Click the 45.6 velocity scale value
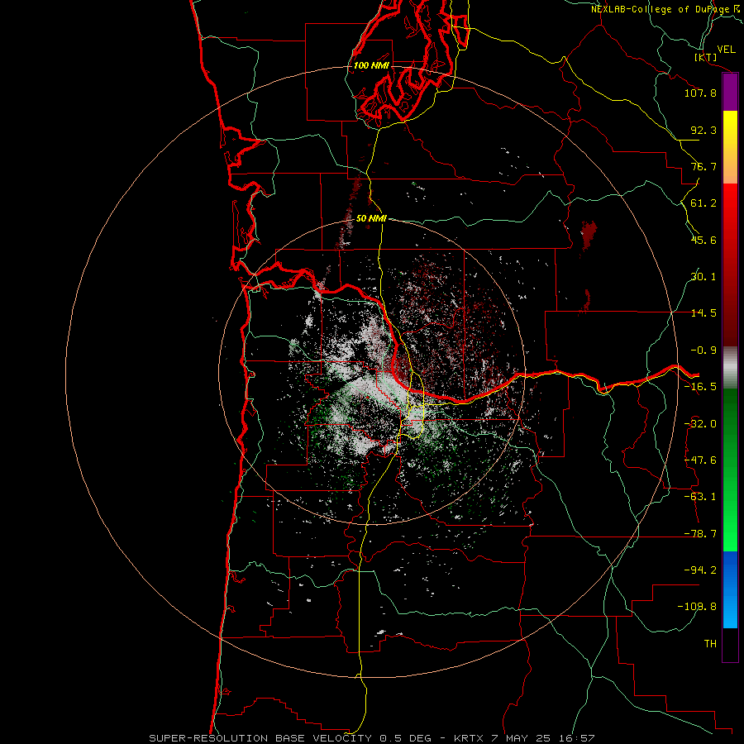 pyautogui.click(x=703, y=240)
